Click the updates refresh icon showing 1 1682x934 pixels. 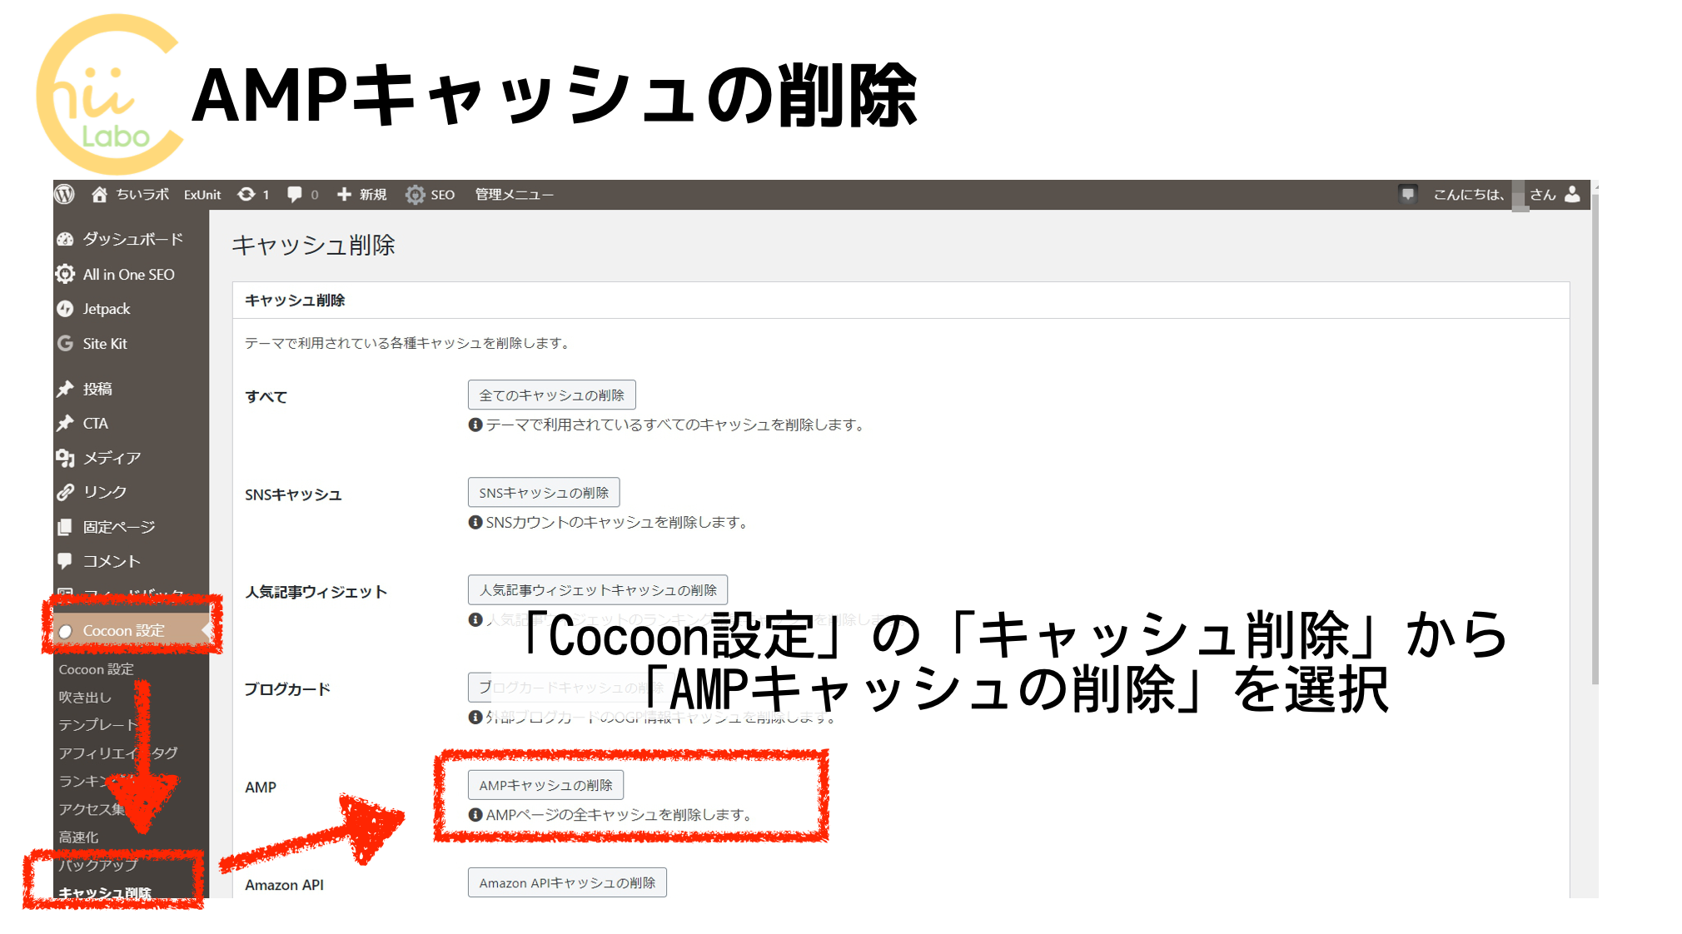247,194
